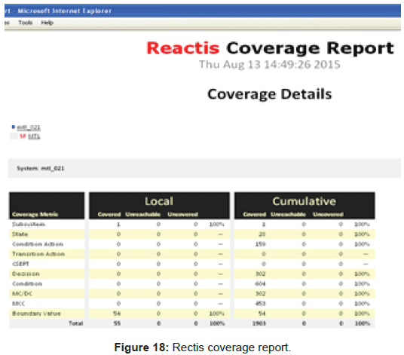
Task: Click Cumulative covered 302 in MC/DC row
Action: click(261, 294)
